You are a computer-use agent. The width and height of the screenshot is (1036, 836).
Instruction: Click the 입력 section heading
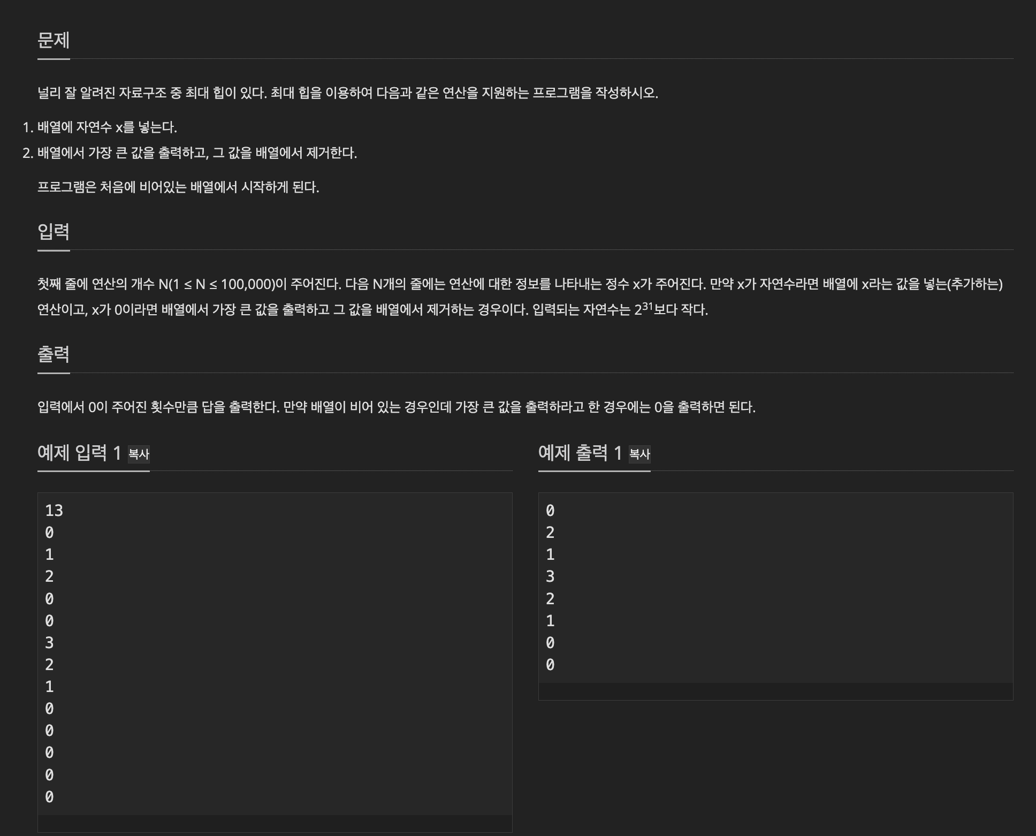coord(54,231)
